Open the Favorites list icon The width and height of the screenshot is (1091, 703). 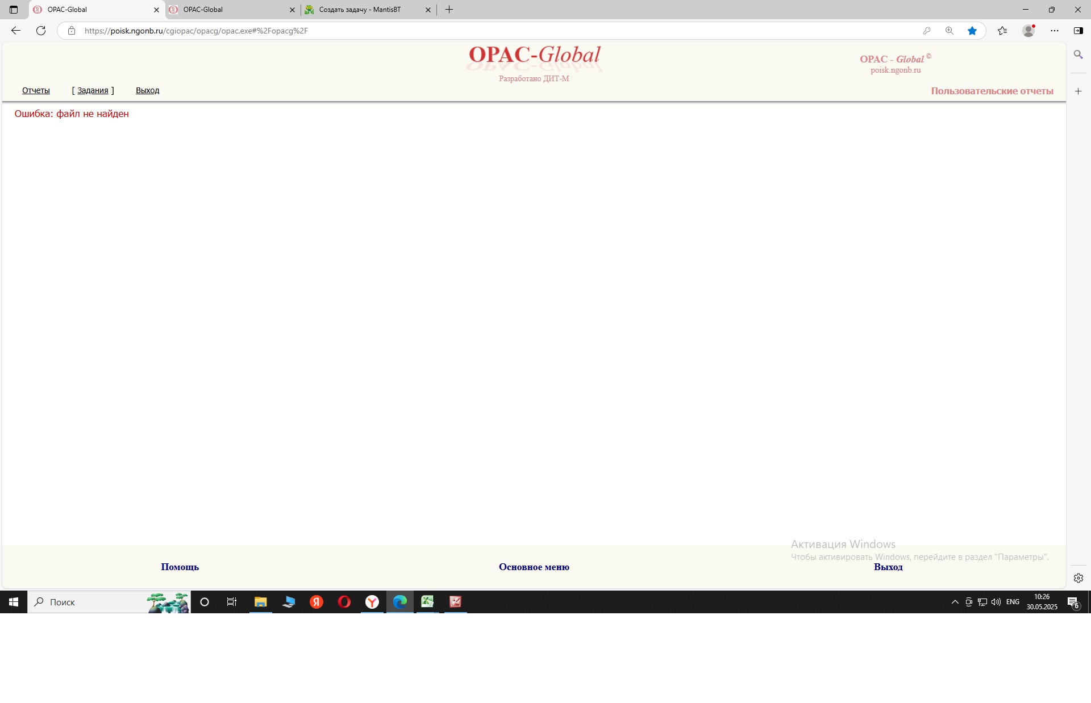tap(1002, 31)
